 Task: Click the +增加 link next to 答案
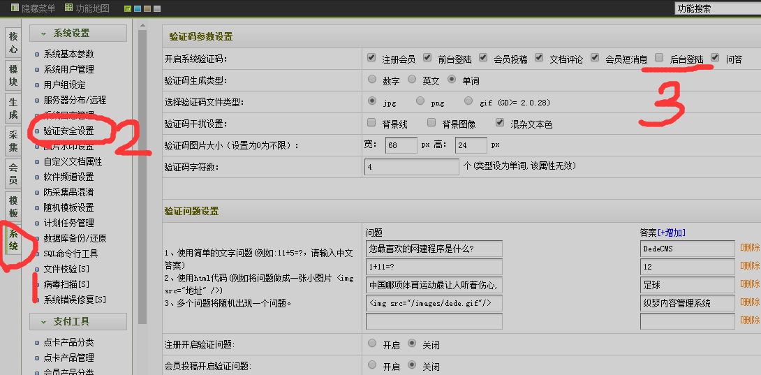(671, 233)
